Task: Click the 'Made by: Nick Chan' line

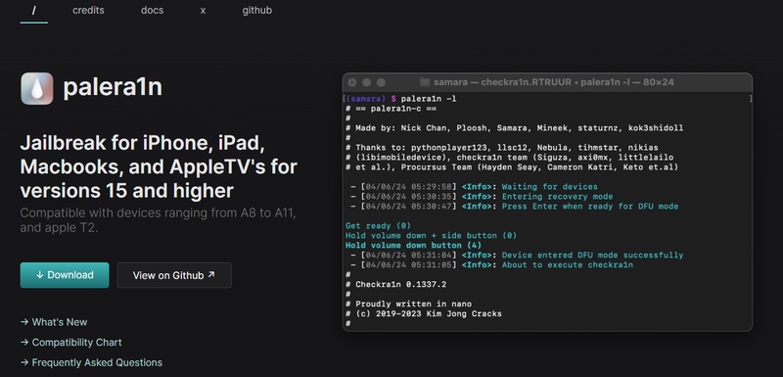Action: pyautogui.click(x=515, y=128)
